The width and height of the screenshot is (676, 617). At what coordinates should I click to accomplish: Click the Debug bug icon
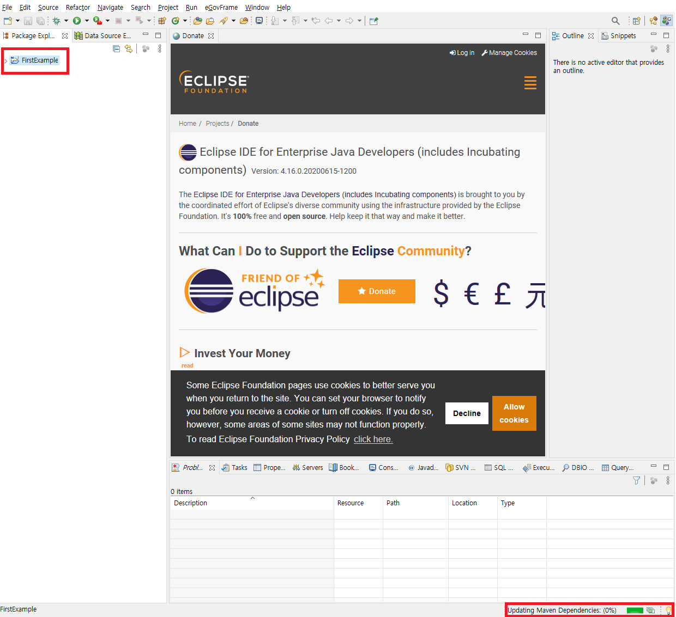pyautogui.click(x=56, y=21)
